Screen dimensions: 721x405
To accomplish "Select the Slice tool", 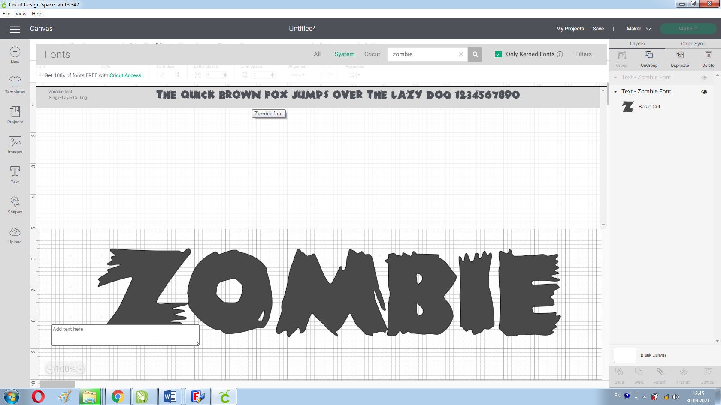I will tap(619, 374).
